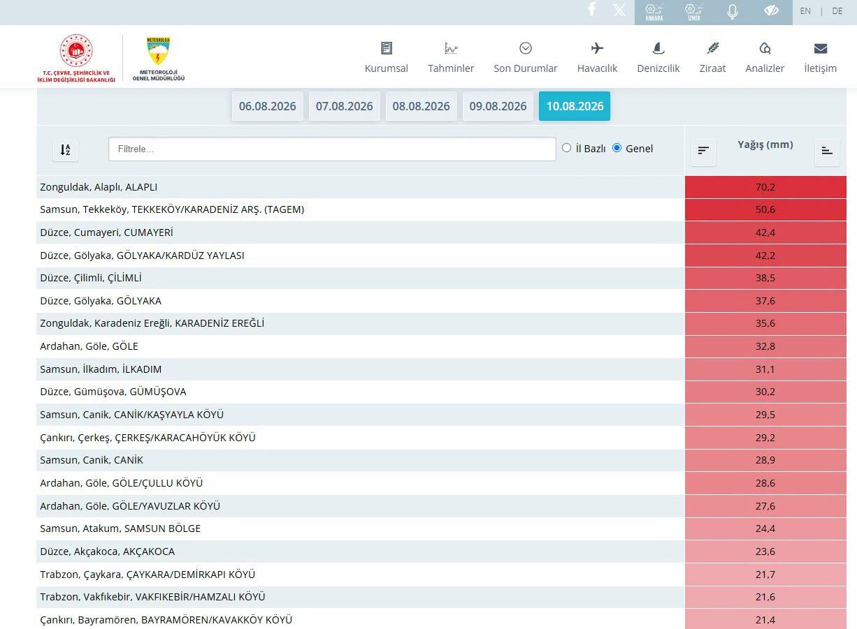857x629 pixels.
Task: Open the İzmir pollen forecast icon
Action: [694, 12]
